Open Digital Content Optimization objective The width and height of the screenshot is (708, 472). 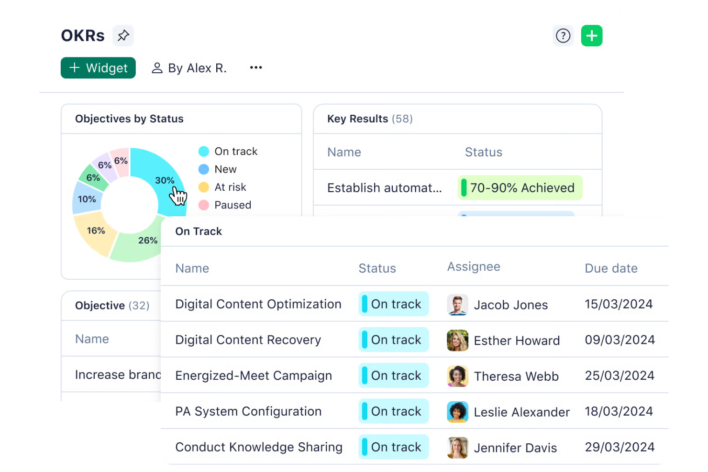[x=258, y=304]
